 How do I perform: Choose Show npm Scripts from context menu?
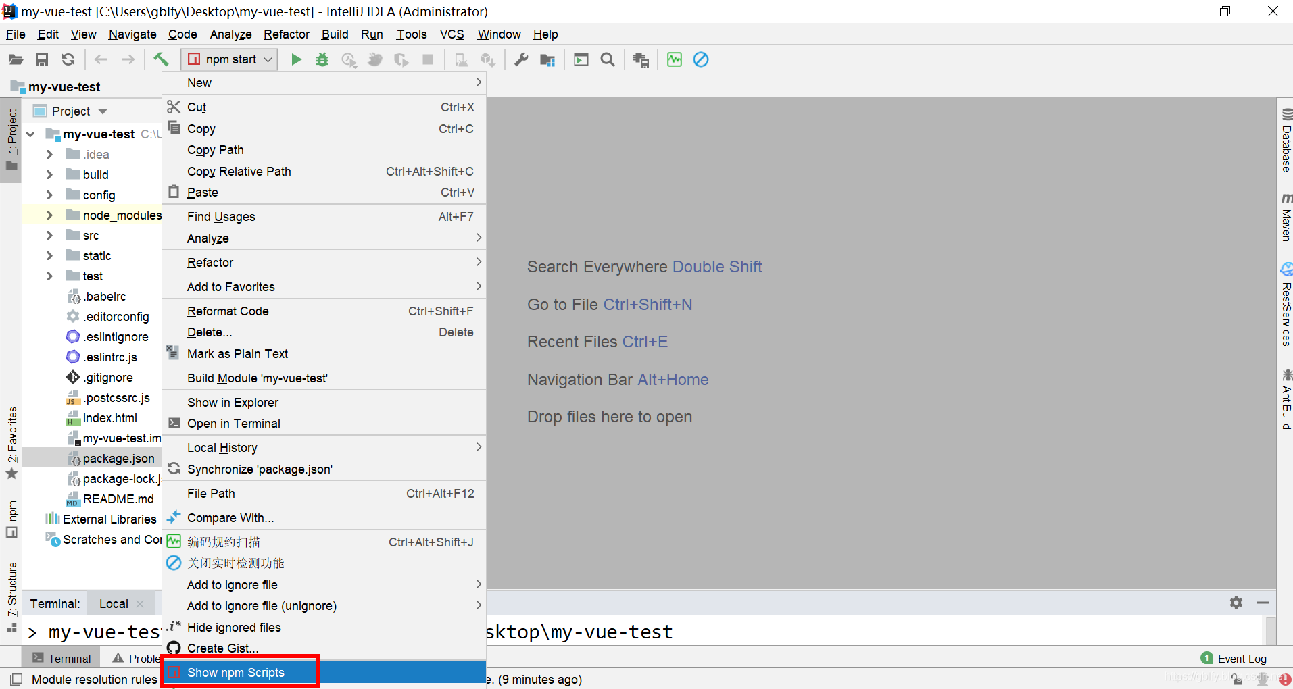point(324,673)
